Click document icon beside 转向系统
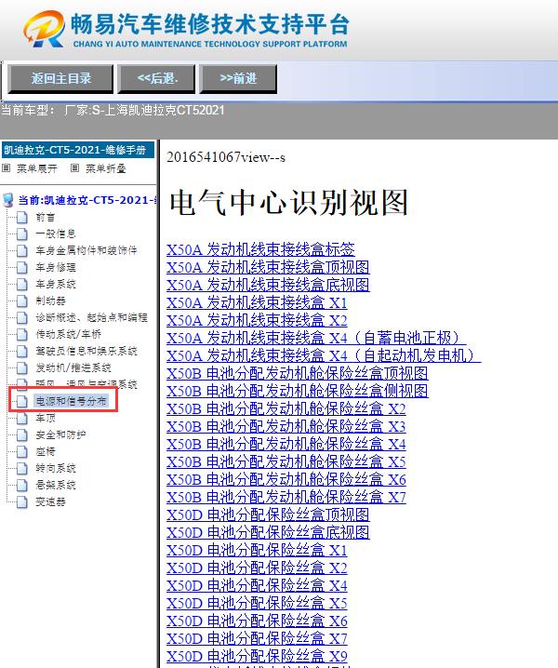Screen dimensions: 558x668 coord(21,468)
